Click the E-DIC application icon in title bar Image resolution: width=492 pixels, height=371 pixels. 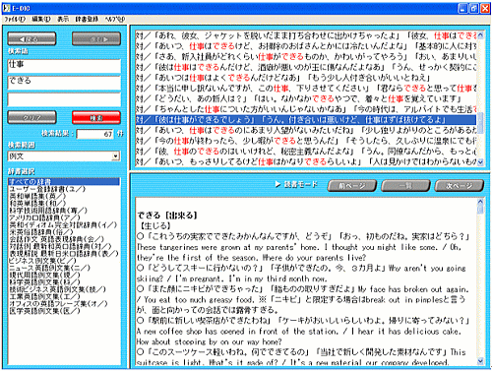tap(7, 8)
